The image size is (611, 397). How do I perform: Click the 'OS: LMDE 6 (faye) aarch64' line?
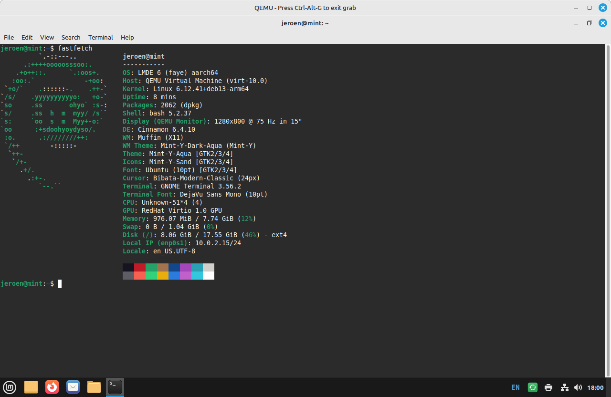[x=170, y=73]
